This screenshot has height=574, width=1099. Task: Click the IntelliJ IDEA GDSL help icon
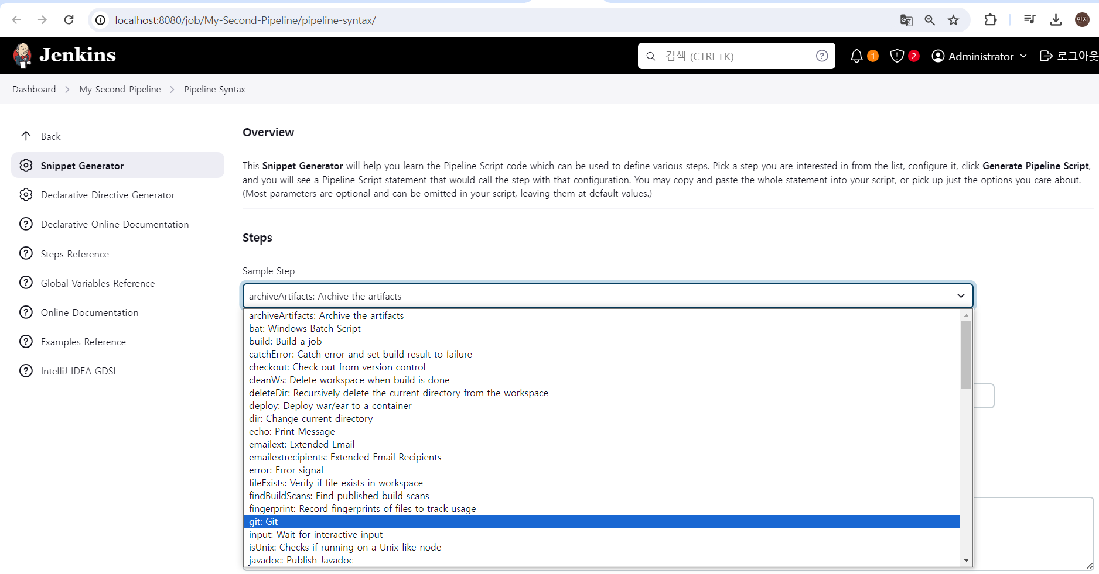click(x=26, y=370)
